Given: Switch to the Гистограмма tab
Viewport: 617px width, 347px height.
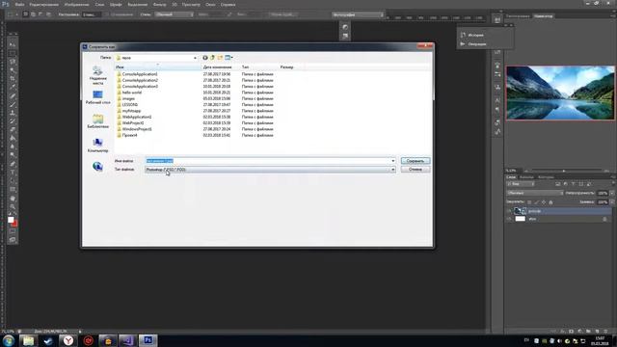Looking at the screenshot, I should [x=518, y=16].
